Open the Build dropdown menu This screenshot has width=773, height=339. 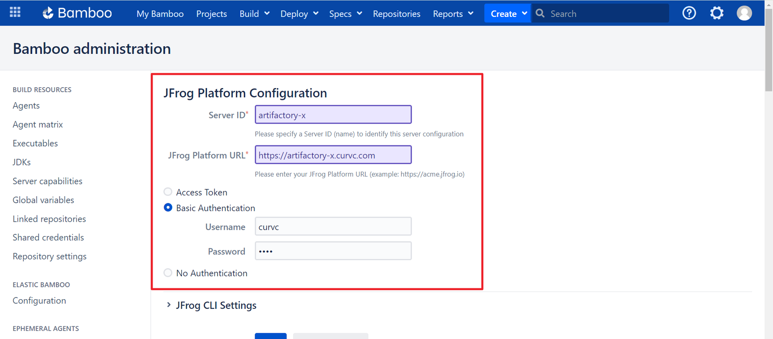tap(255, 14)
